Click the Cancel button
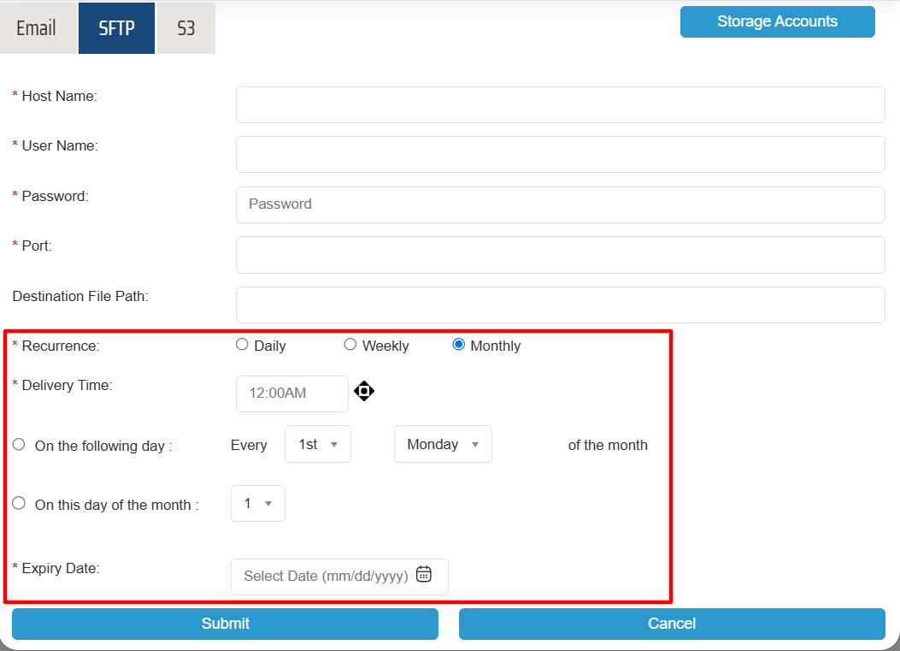Image resolution: width=900 pixels, height=651 pixels. tap(671, 624)
